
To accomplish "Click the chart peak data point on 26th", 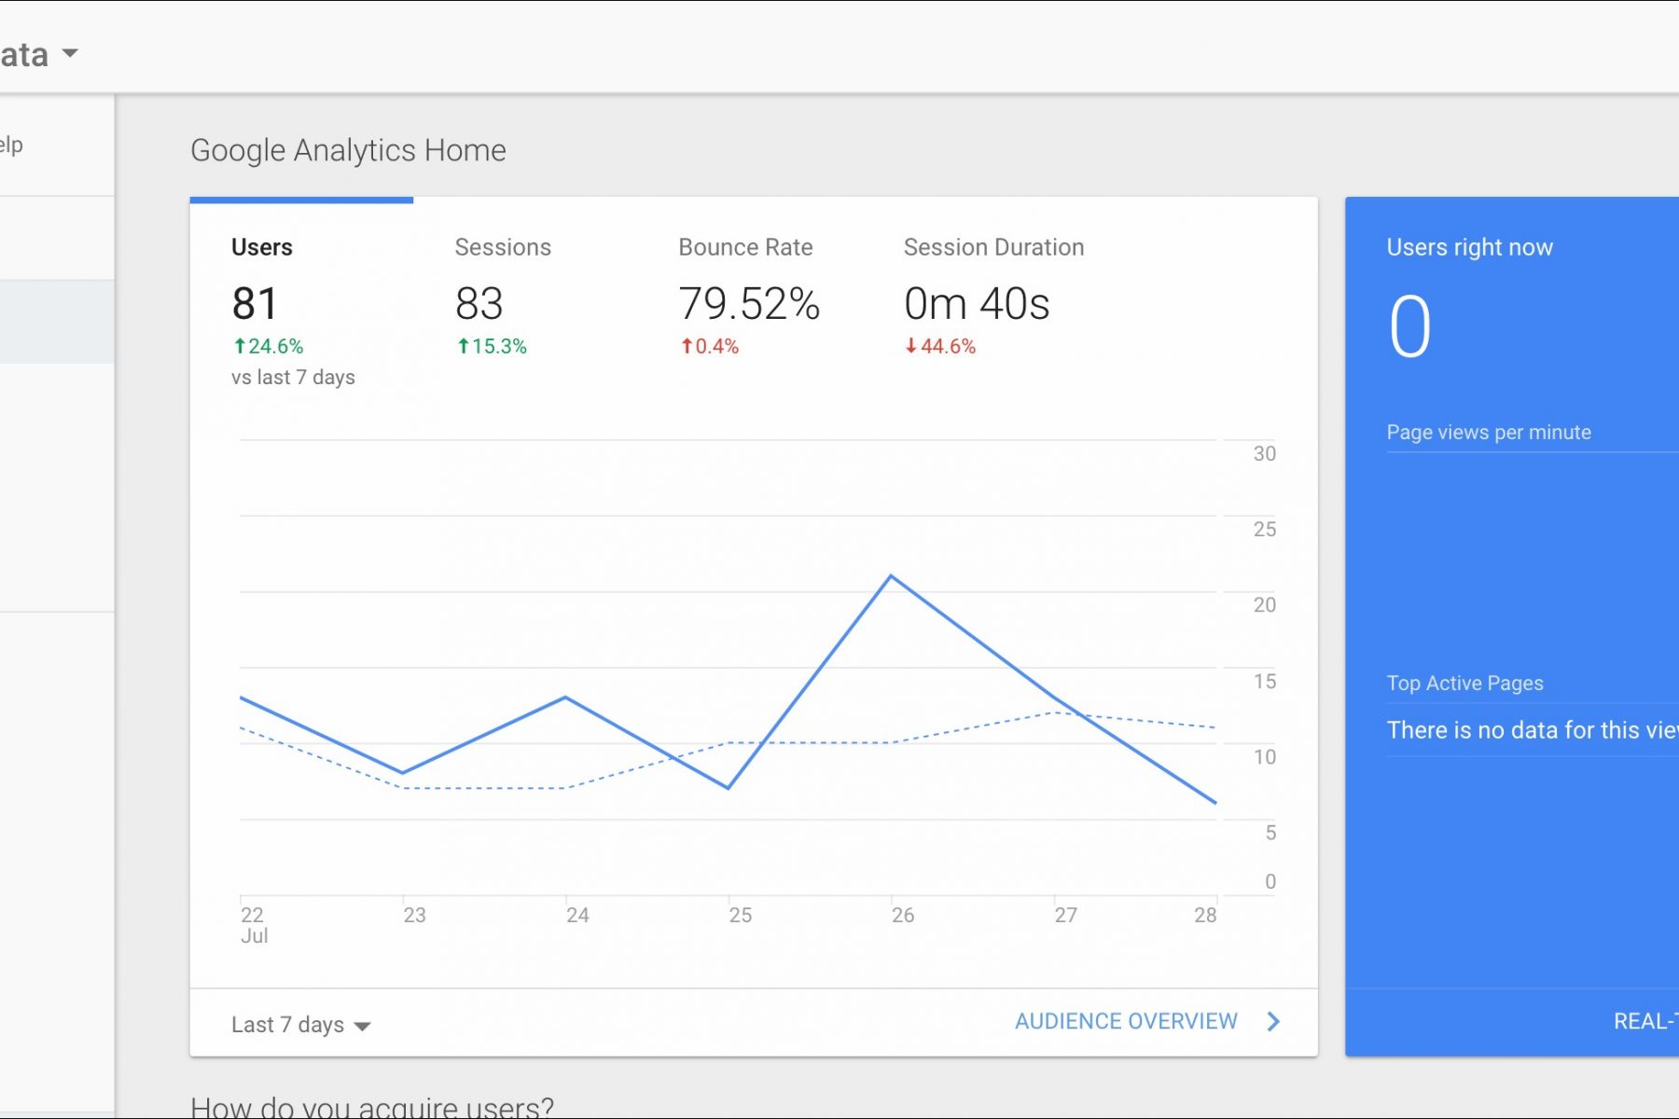I will (x=891, y=576).
